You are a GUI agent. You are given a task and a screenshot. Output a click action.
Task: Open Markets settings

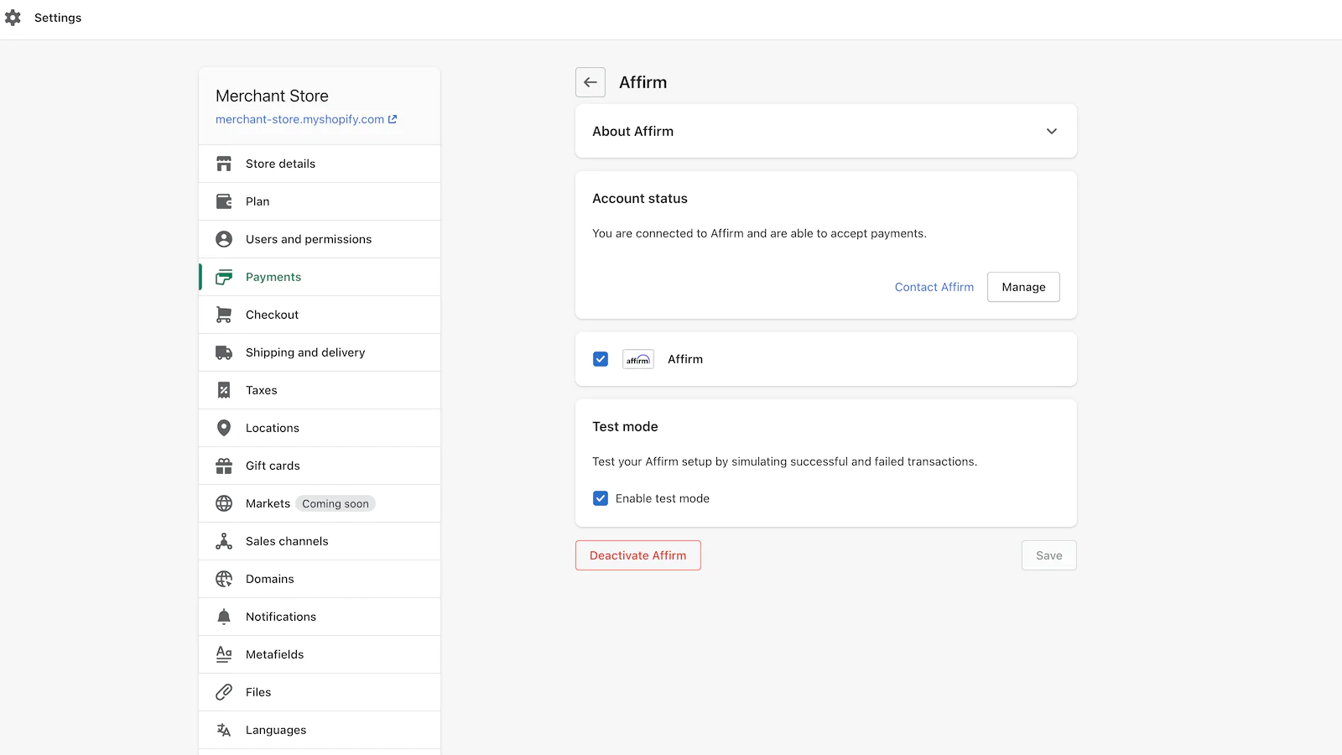320,503
